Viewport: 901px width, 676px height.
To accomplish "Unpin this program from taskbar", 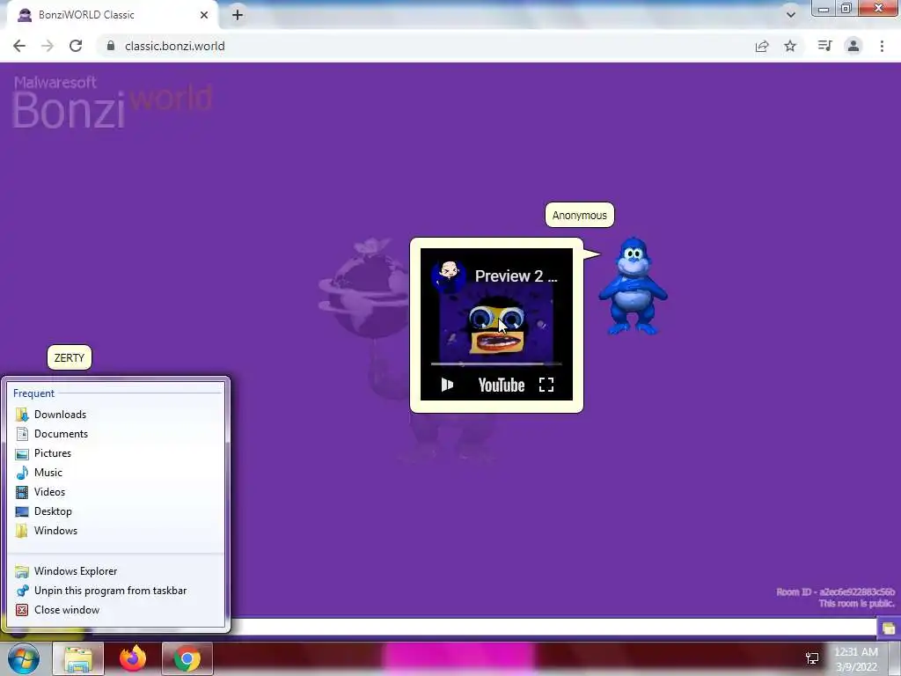I will [x=117, y=591].
